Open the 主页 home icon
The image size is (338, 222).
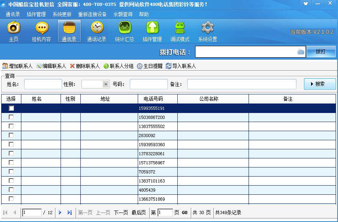(14, 28)
